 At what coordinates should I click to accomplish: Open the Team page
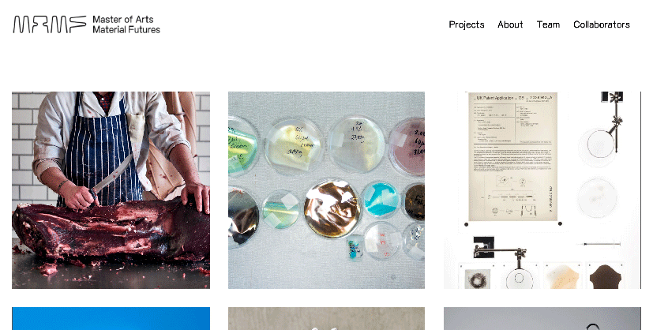[548, 24]
